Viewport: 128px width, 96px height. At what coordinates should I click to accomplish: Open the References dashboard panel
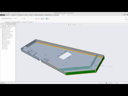point(7,22)
